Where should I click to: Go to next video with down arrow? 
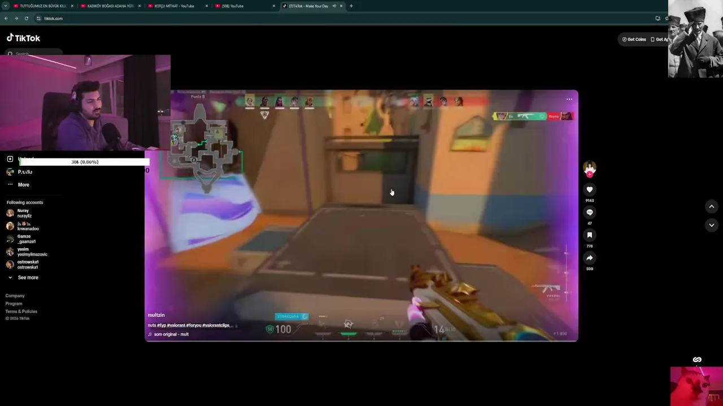711,225
